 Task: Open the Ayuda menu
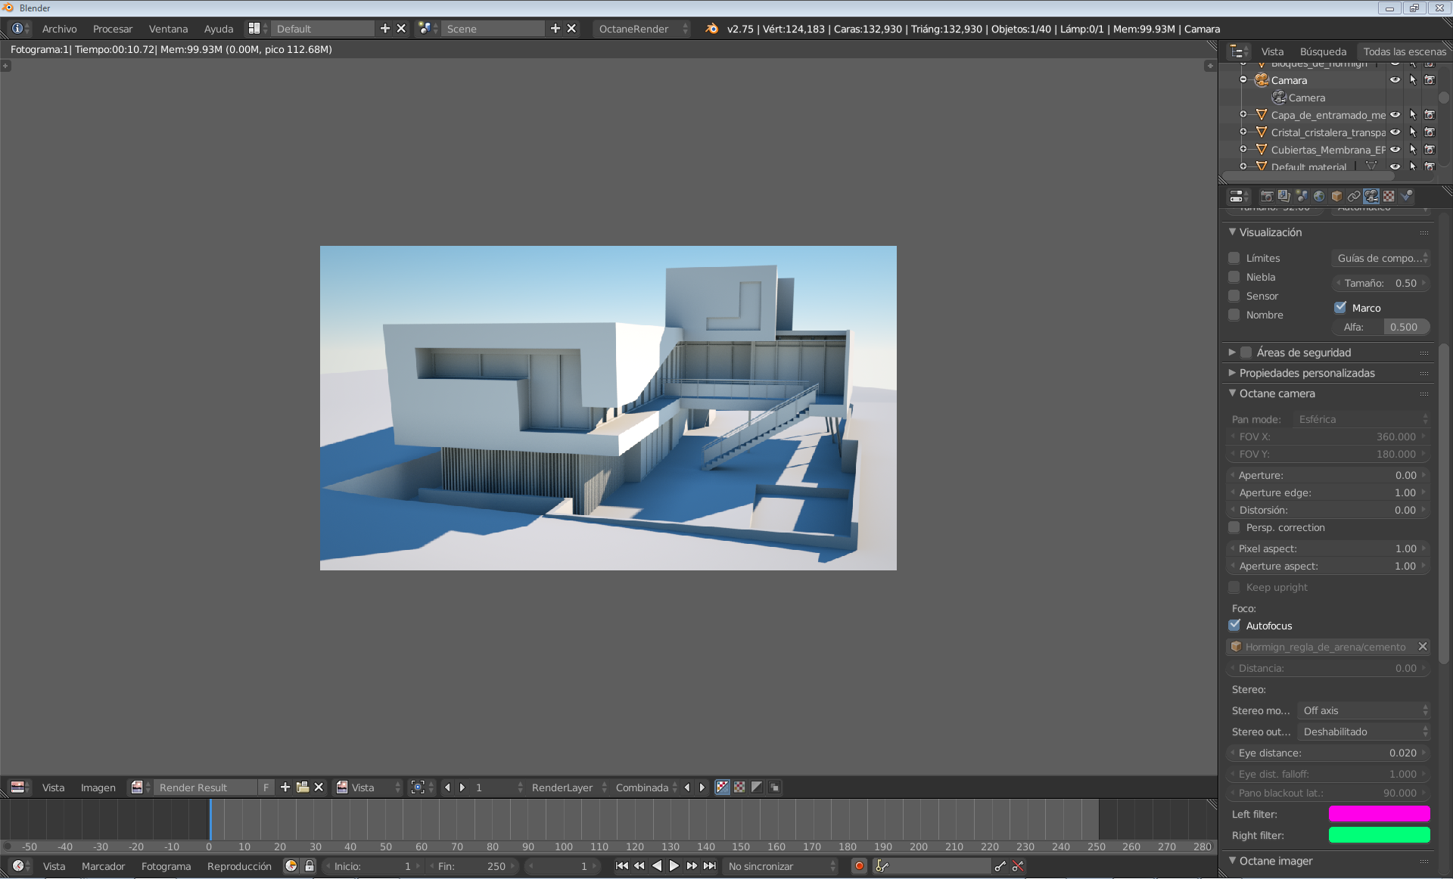pos(219,28)
